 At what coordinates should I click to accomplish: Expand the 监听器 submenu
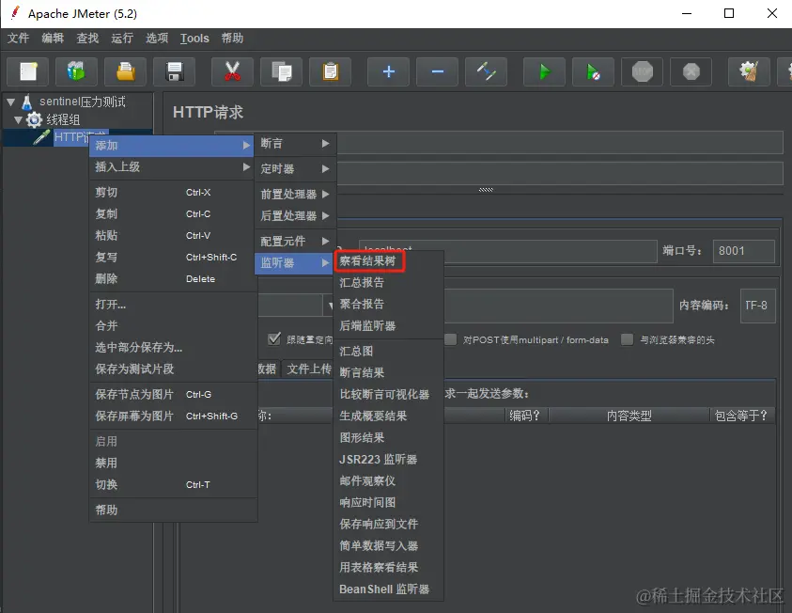[295, 263]
